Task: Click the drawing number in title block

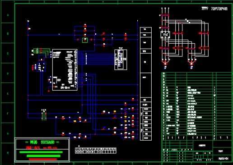Action: [x=224, y=158]
